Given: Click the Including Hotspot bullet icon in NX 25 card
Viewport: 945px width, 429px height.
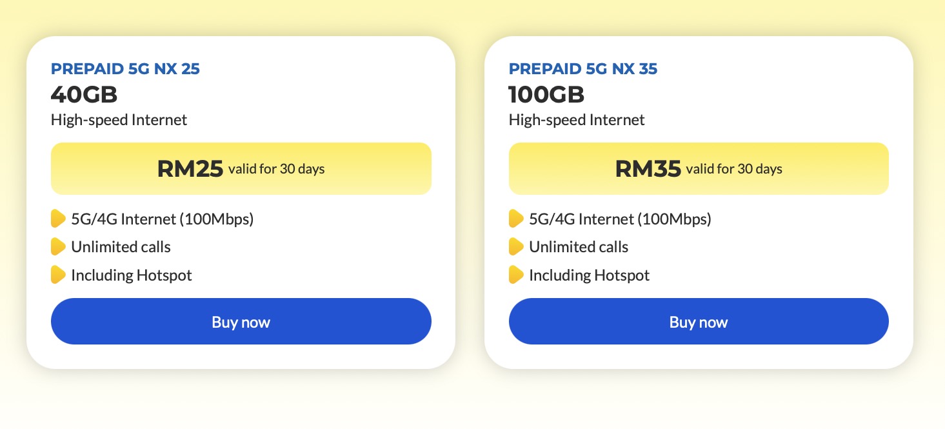Looking at the screenshot, I should click(58, 275).
